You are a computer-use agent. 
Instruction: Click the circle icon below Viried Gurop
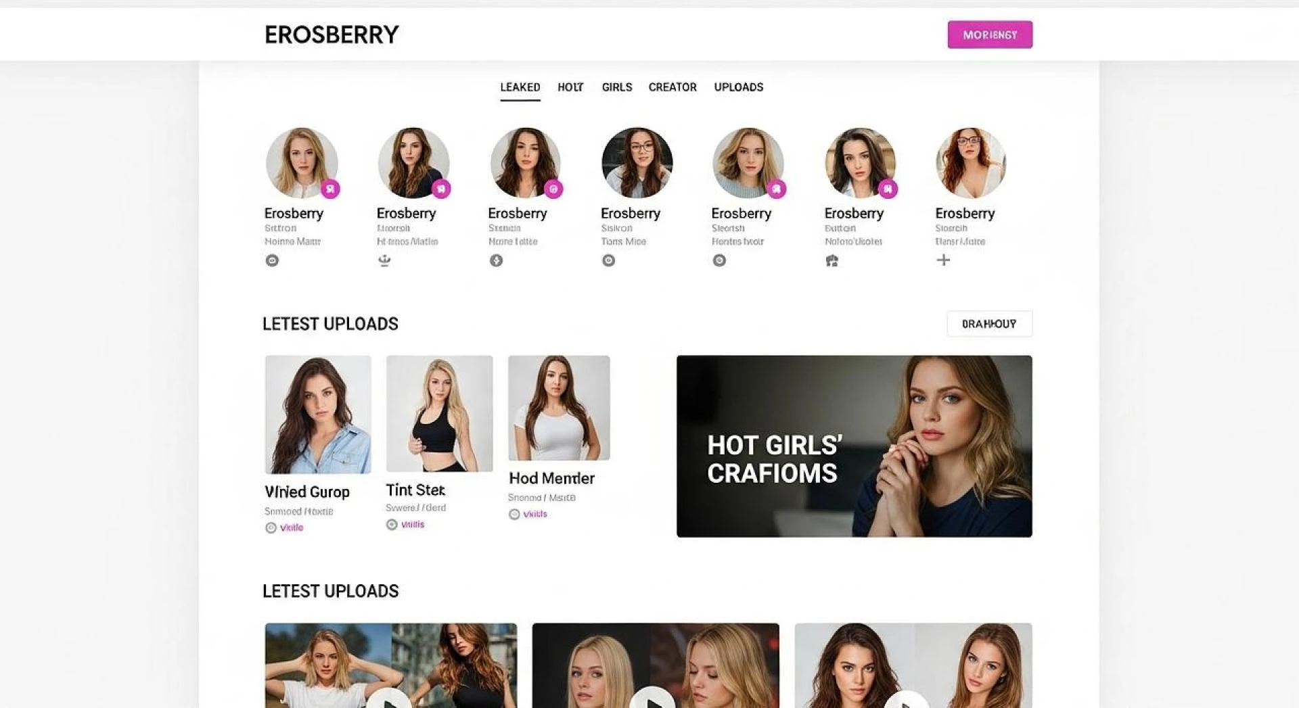271,528
